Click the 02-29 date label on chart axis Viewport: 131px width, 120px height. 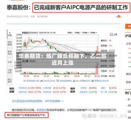26,76
